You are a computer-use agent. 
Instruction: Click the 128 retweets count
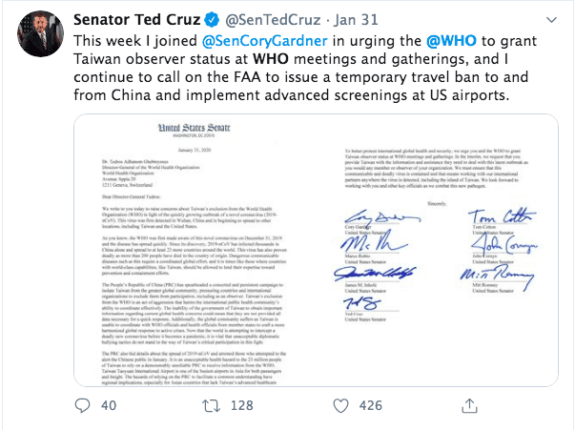tap(242, 407)
